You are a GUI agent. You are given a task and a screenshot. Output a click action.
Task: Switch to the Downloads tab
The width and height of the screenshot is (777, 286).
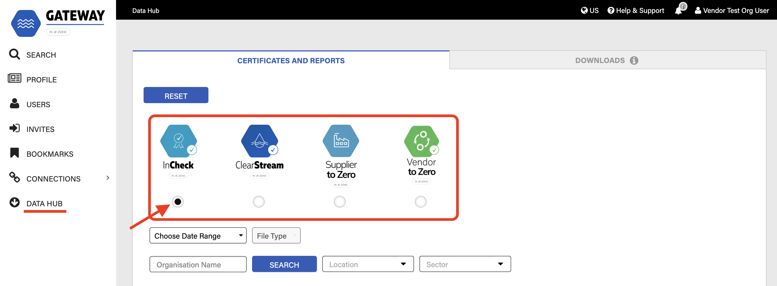(x=608, y=60)
